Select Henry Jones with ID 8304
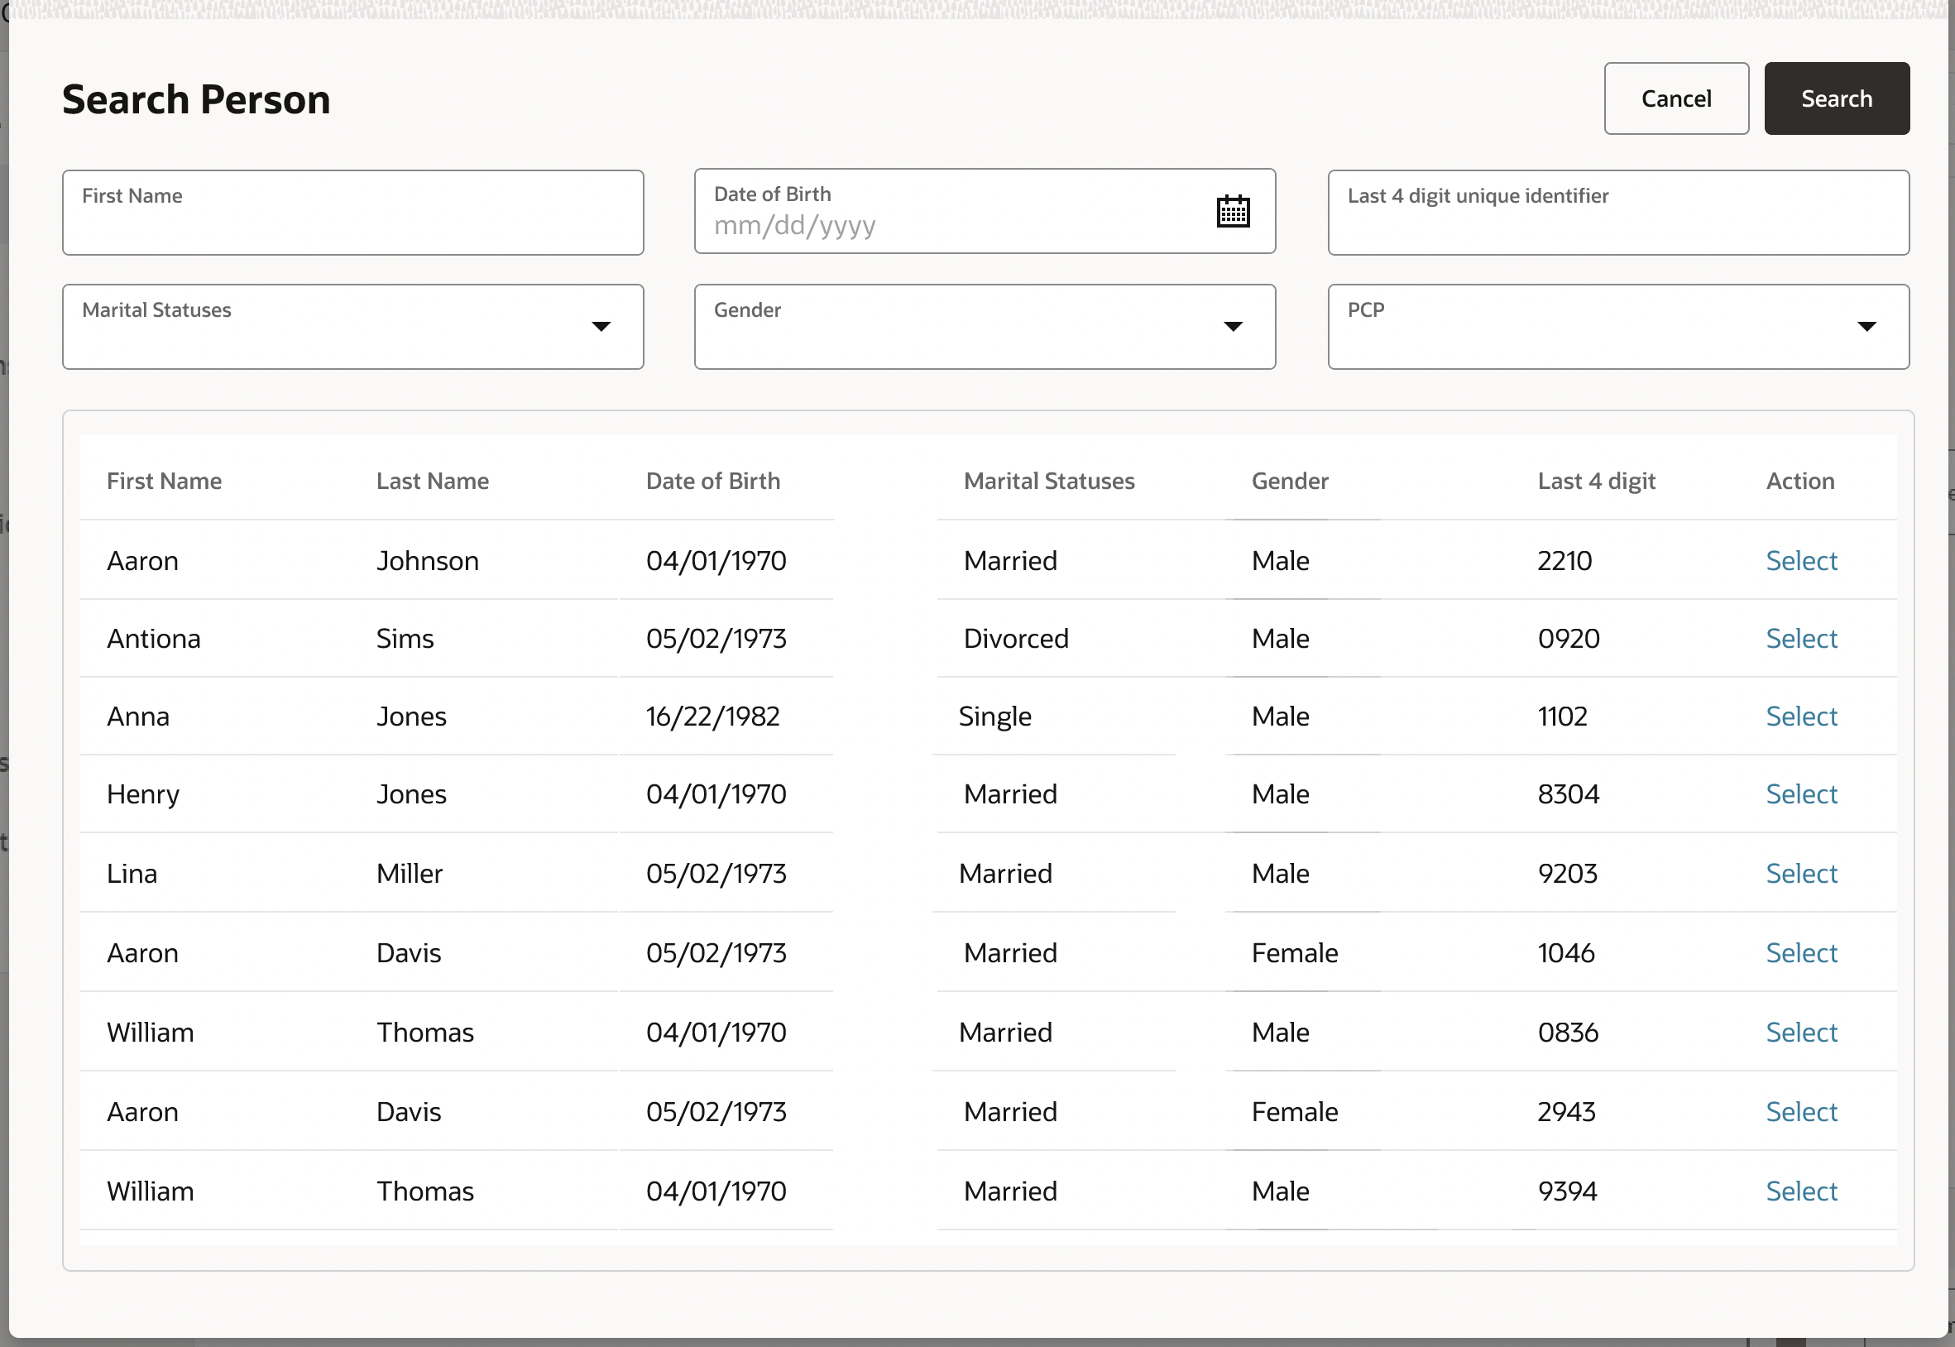 1800,794
